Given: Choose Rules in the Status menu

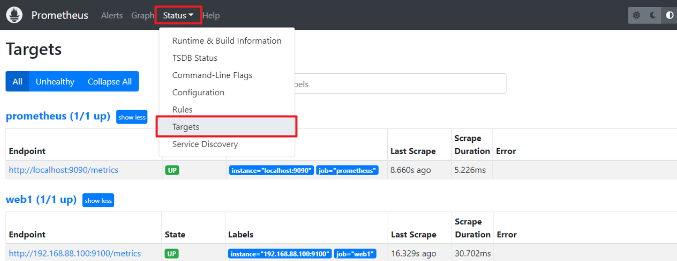Looking at the screenshot, I should coord(227,109).
